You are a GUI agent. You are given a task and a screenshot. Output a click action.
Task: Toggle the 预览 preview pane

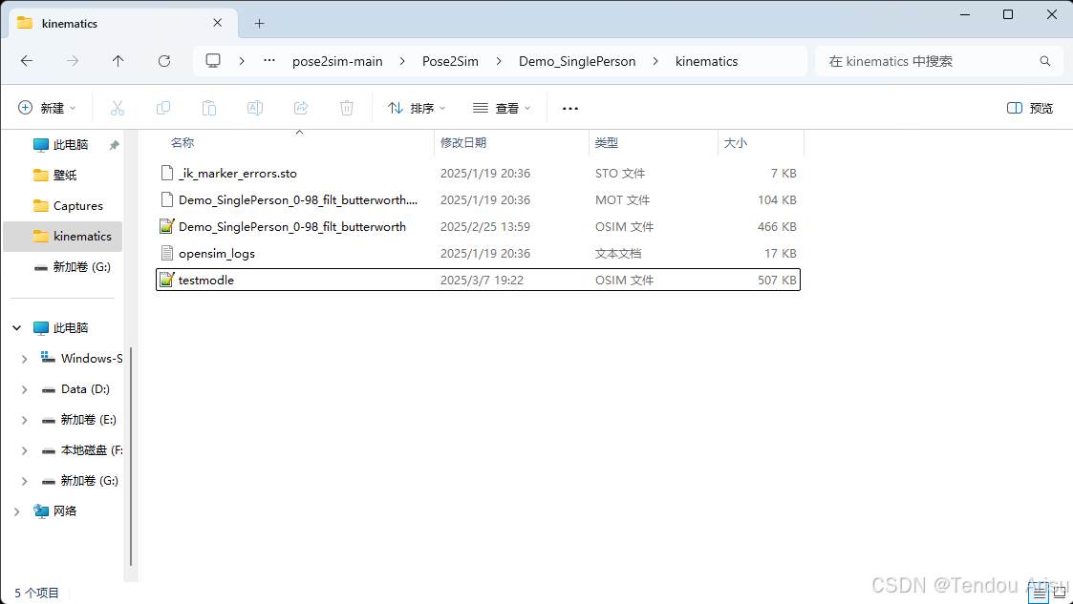point(1030,108)
